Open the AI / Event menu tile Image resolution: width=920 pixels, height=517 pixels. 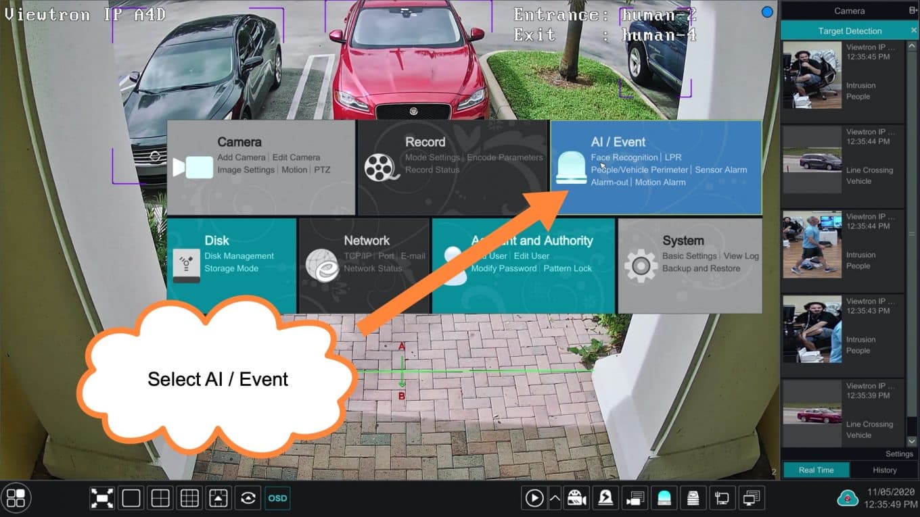click(655, 168)
